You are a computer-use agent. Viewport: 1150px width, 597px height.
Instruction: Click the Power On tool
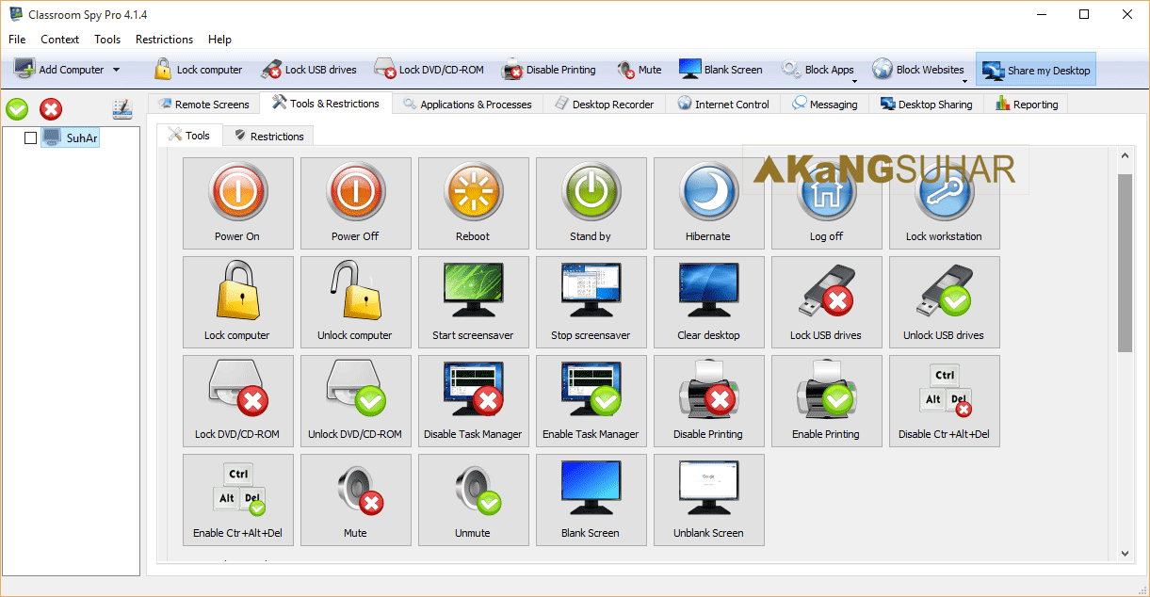click(x=237, y=202)
